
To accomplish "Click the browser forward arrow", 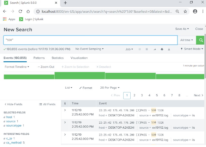I will click(12, 11).
